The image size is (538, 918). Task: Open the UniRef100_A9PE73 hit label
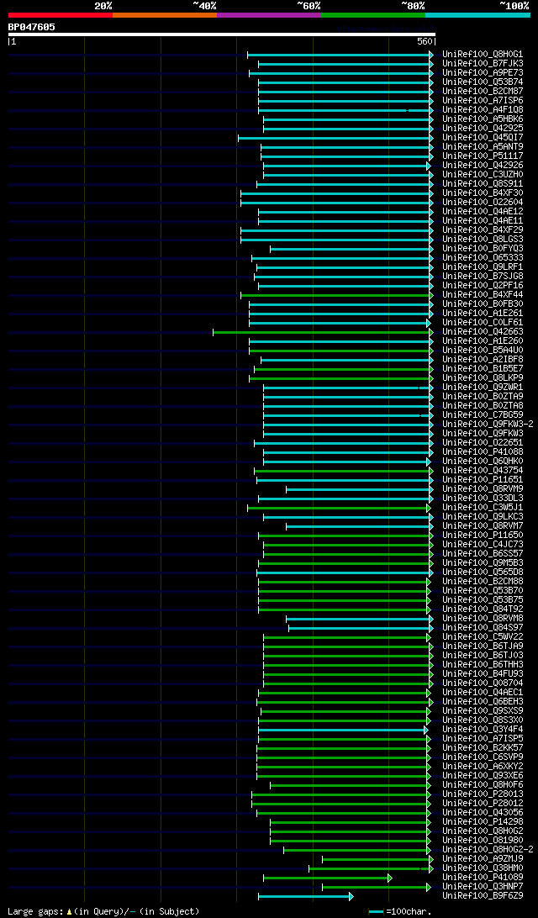(x=483, y=73)
